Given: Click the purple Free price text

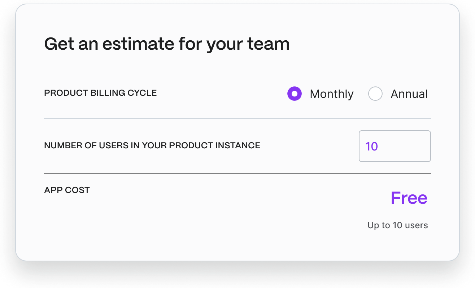Looking at the screenshot, I should [x=409, y=198].
